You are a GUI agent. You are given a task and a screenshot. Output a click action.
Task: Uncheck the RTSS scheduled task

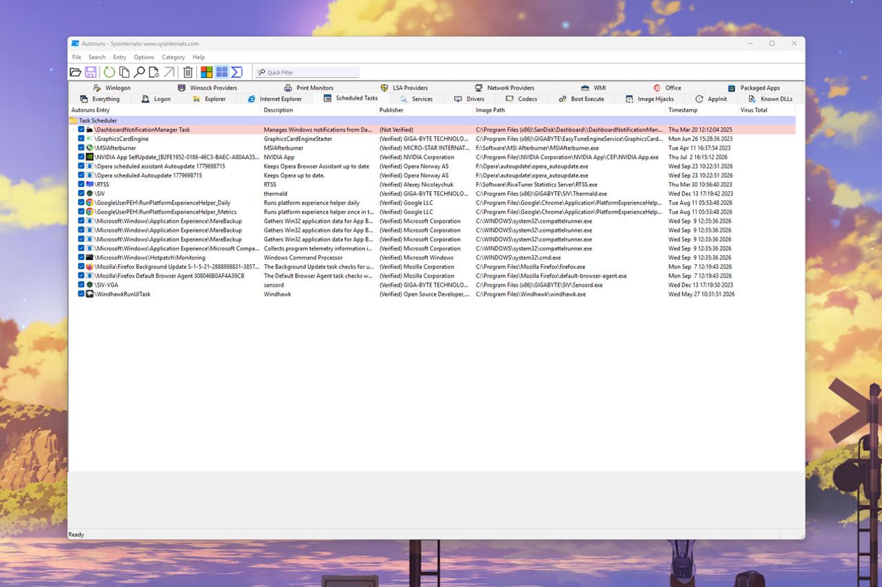(81, 184)
